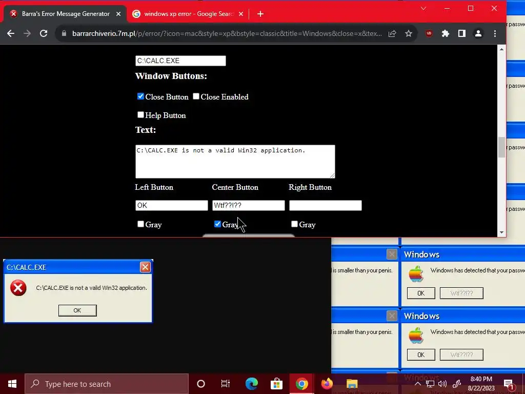Screen dimensions: 525x394
Task: Bookmark this page with the star icon
Action: [x=408, y=33]
